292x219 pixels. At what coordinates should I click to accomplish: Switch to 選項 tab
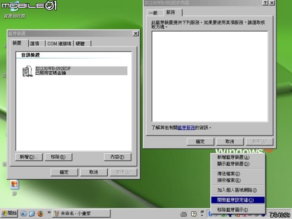coord(37,44)
